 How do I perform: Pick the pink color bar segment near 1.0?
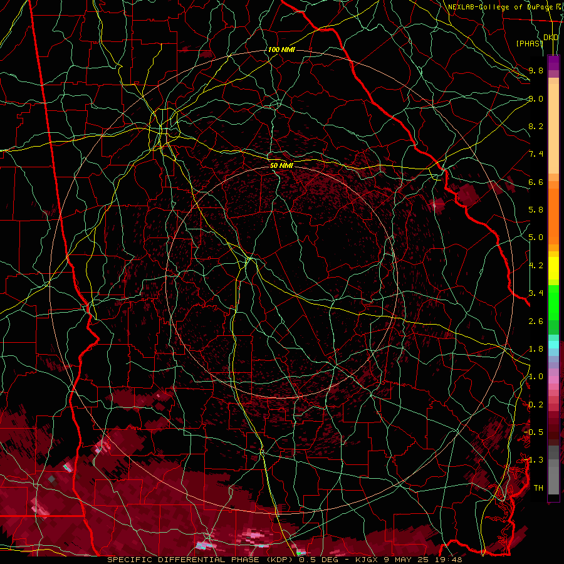tap(553, 379)
